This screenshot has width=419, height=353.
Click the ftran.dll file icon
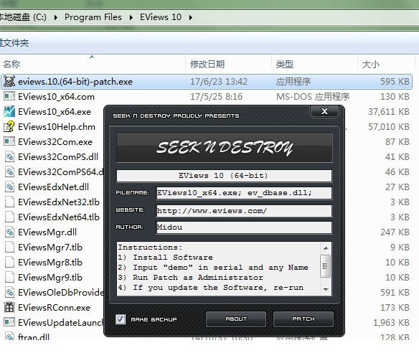point(9,336)
